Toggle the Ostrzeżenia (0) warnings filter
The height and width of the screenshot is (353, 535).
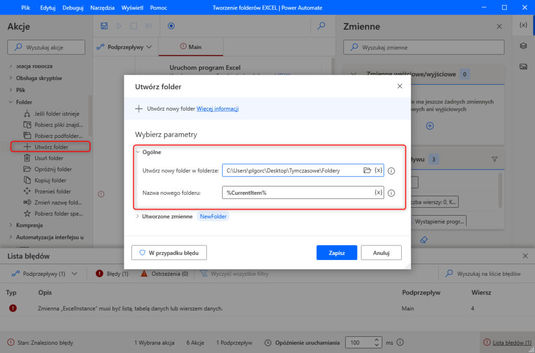click(x=165, y=274)
